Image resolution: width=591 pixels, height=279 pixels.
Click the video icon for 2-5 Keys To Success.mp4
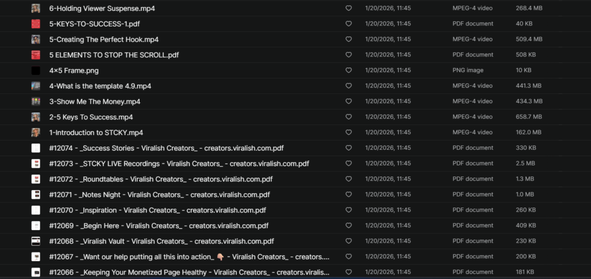(x=36, y=117)
